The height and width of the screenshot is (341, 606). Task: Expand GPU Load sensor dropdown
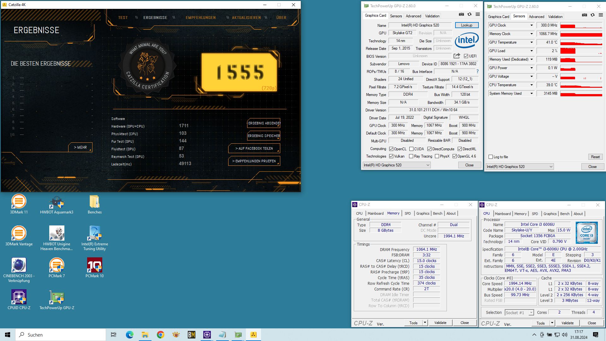click(x=532, y=51)
